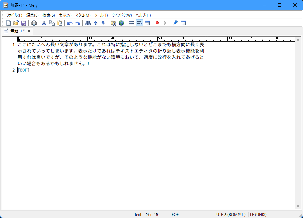Print the document via the printer icon
The height and width of the screenshot is (218, 303).
tap(34, 23)
